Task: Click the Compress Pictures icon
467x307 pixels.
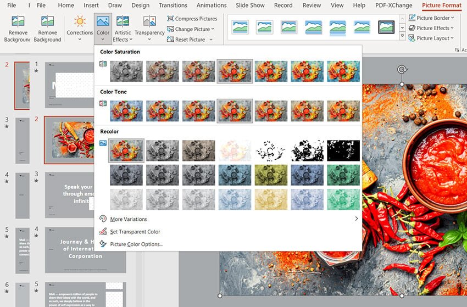Action: (171, 19)
